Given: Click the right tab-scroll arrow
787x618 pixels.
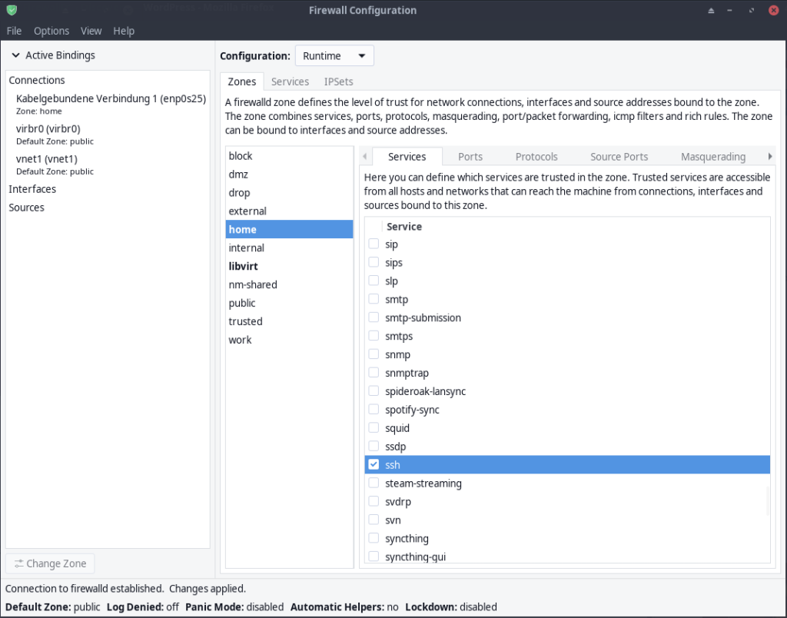Looking at the screenshot, I should click(770, 156).
